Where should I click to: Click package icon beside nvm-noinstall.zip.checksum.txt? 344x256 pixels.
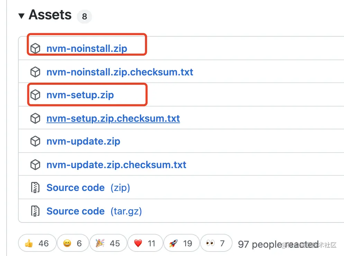35,72
